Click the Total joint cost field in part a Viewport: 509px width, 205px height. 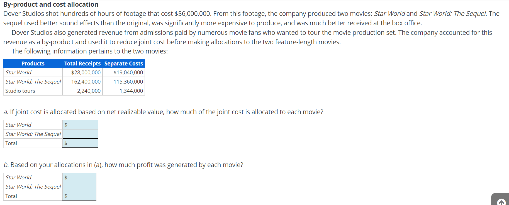pyautogui.click(x=80, y=143)
